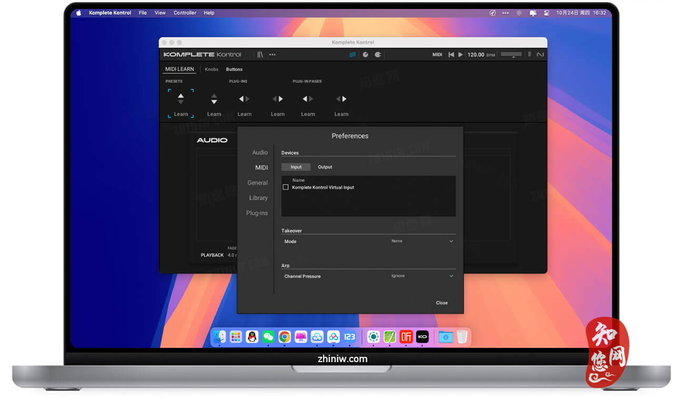Enable Komplete Kontrol Virtual Input checkbox

[286, 187]
